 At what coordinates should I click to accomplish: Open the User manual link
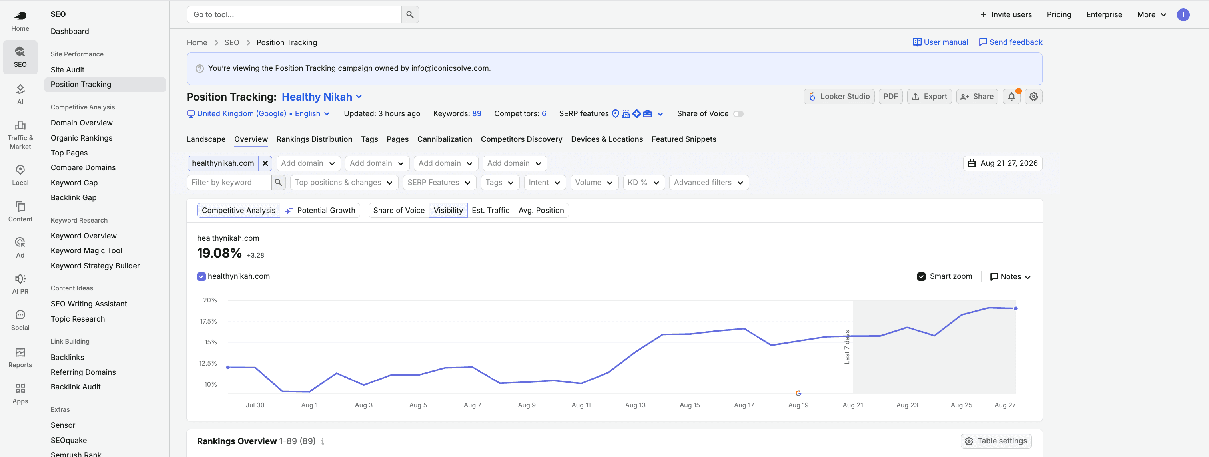[x=940, y=42]
